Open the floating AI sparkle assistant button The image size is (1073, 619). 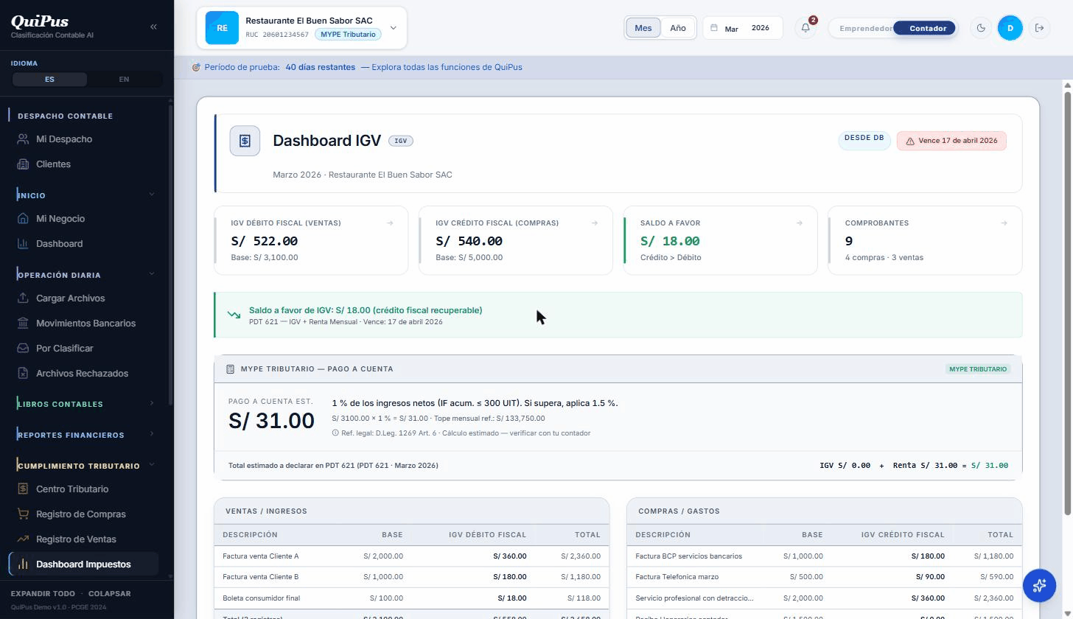pyautogui.click(x=1039, y=585)
